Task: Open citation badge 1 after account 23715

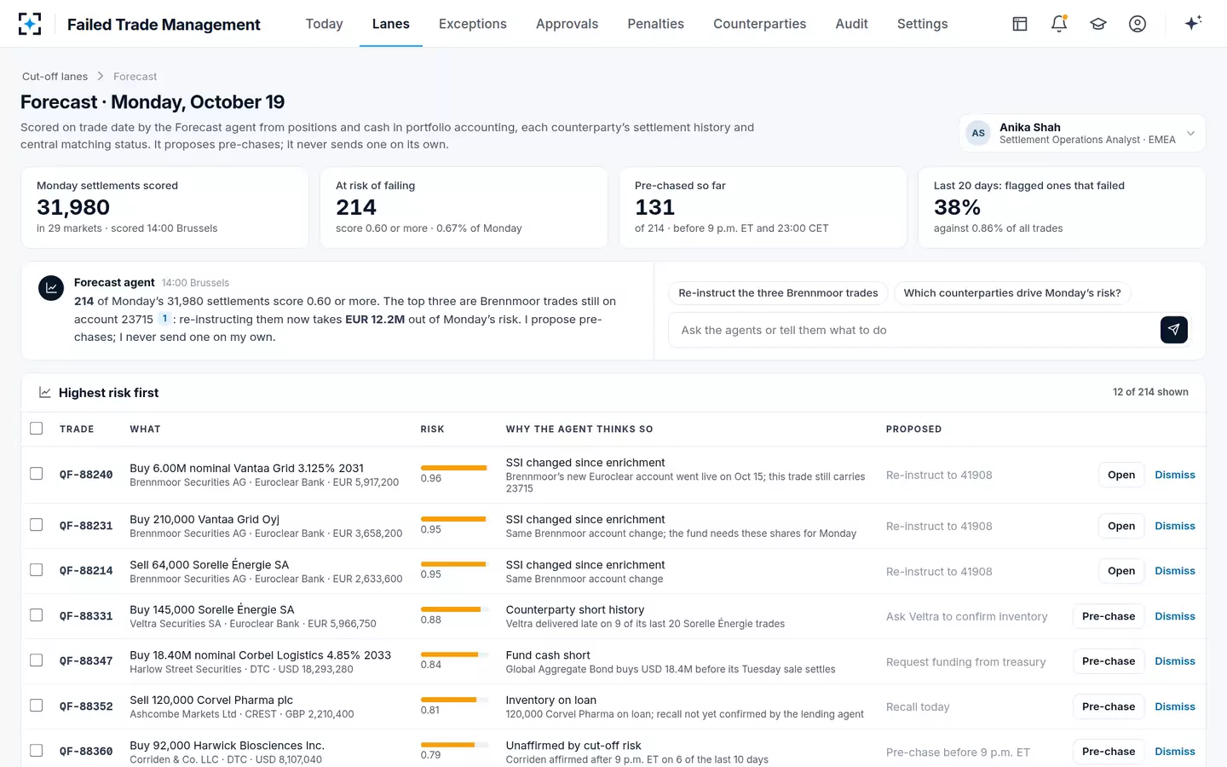Action: point(165,319)
